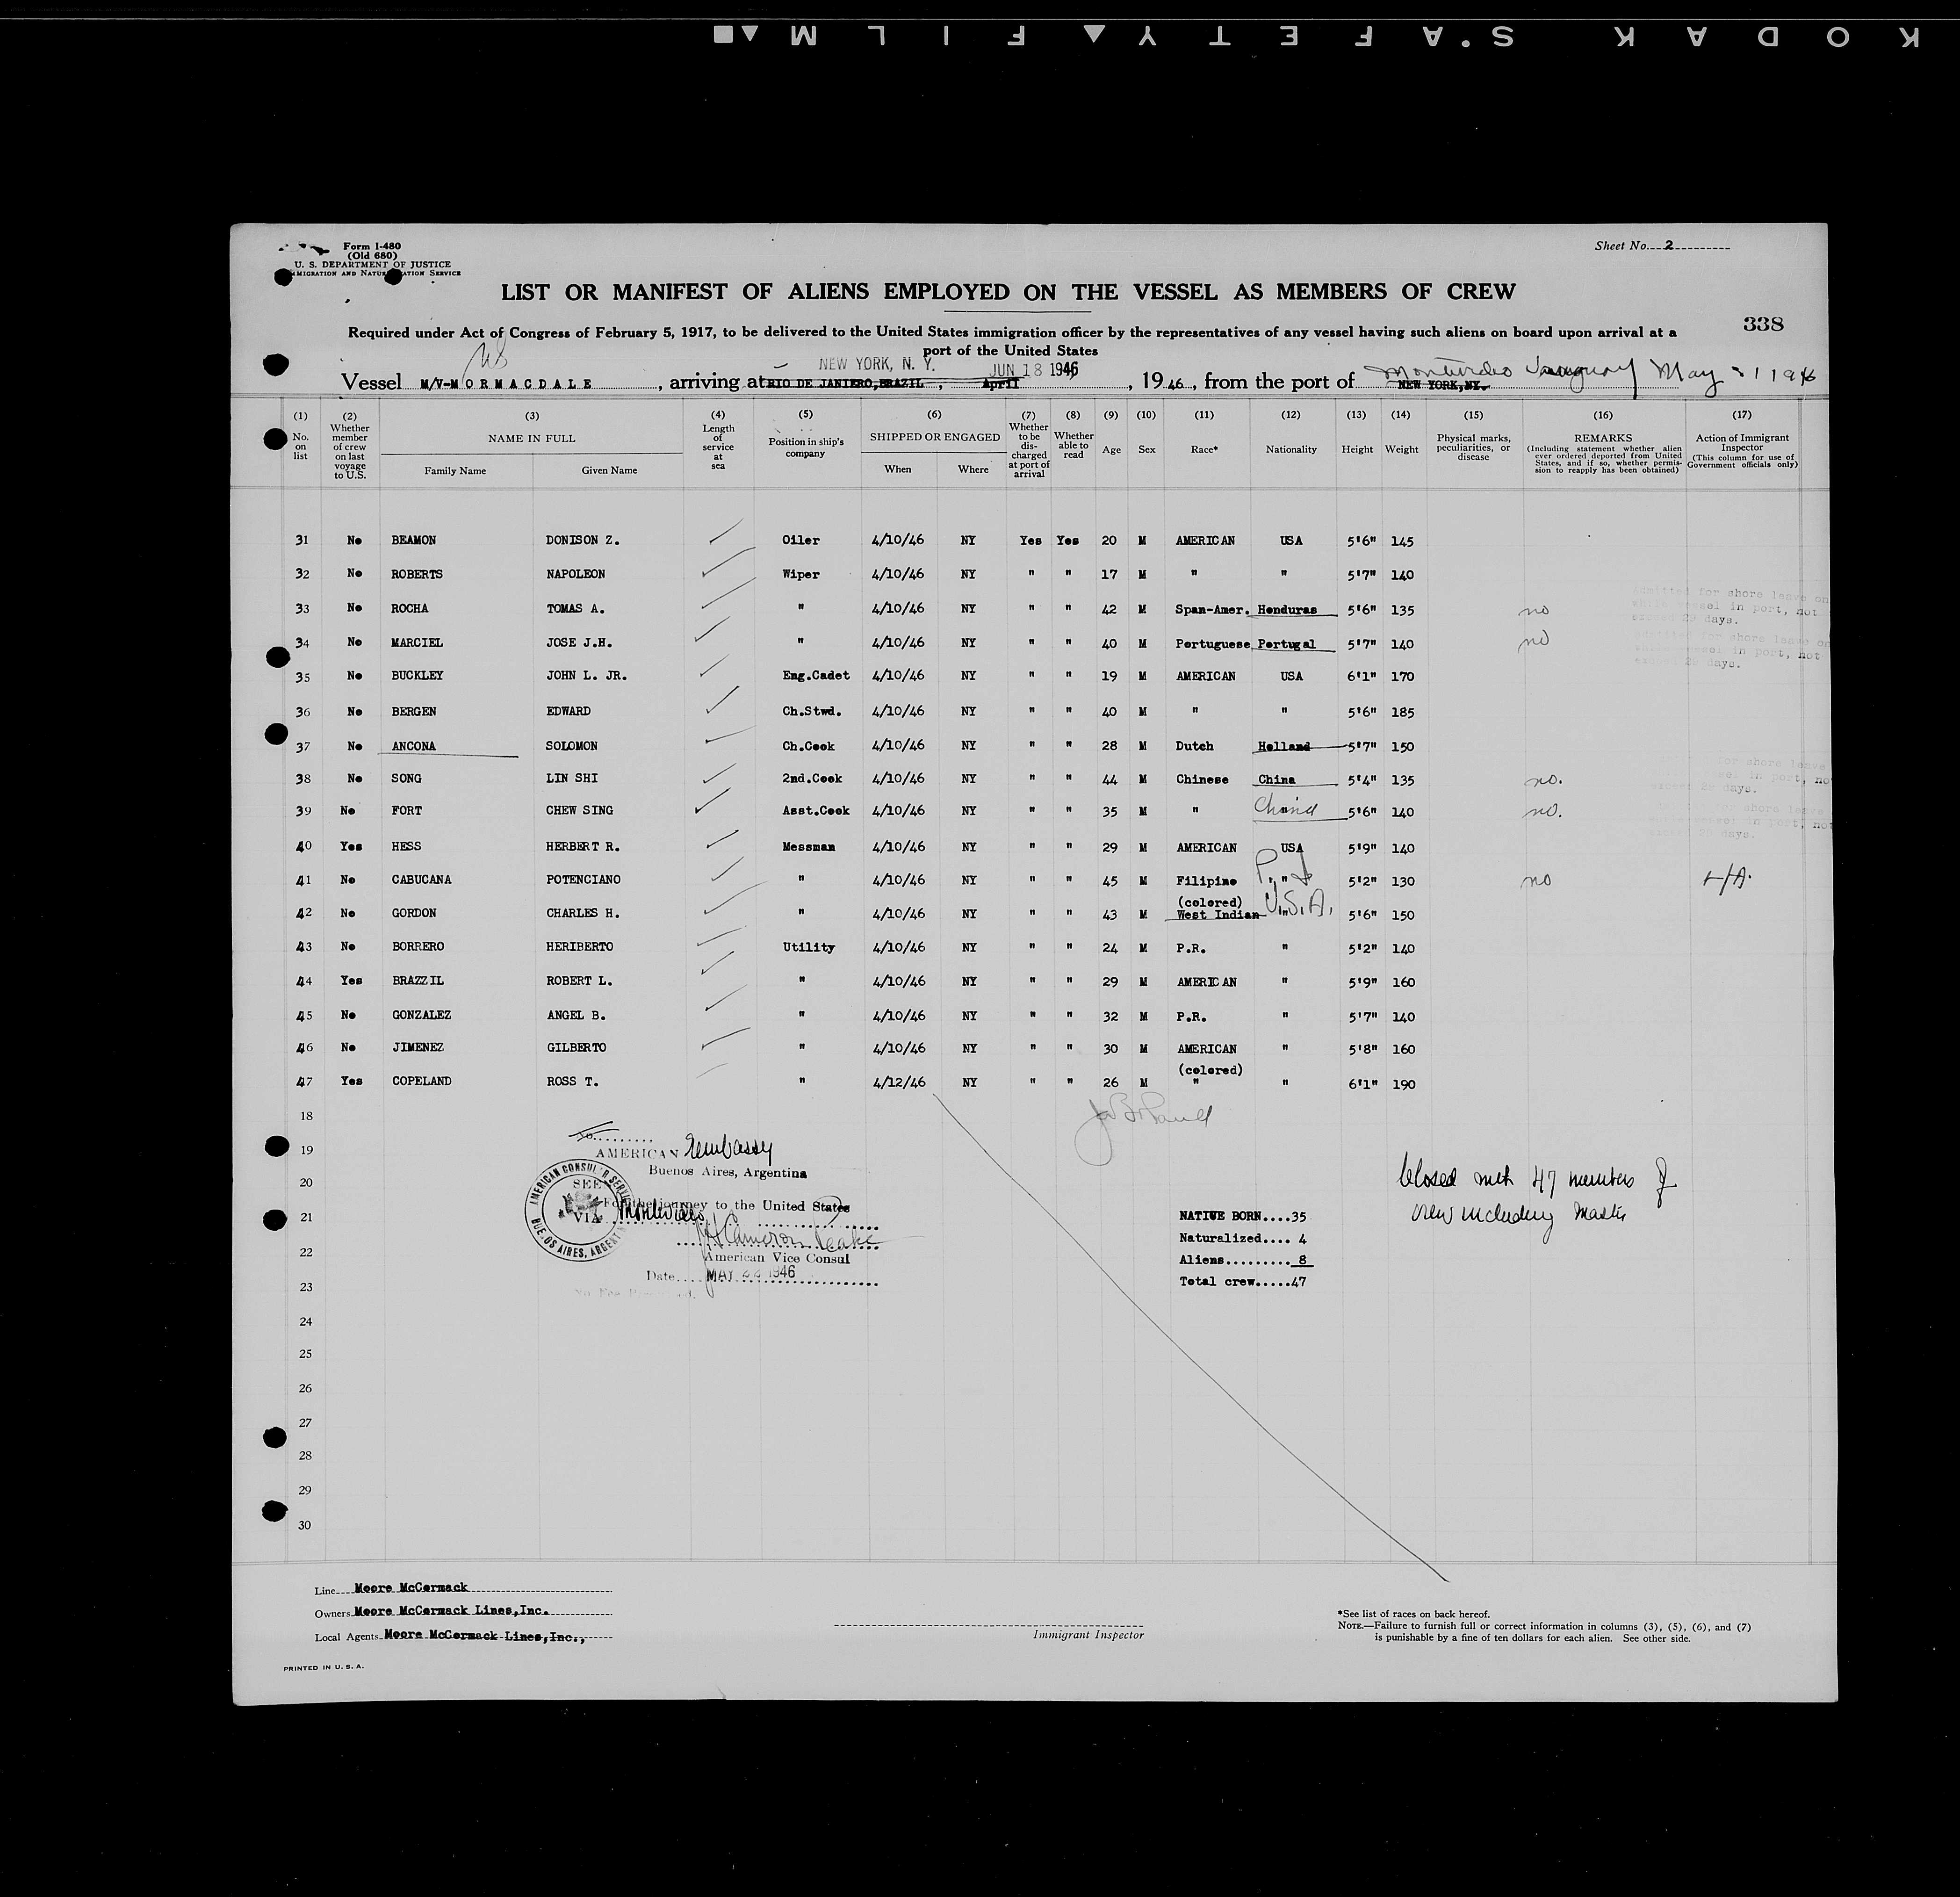The width and height of the screenshot is (1960, 1897).
Task: Click family name CABUCANA
Action: [420, 879]
